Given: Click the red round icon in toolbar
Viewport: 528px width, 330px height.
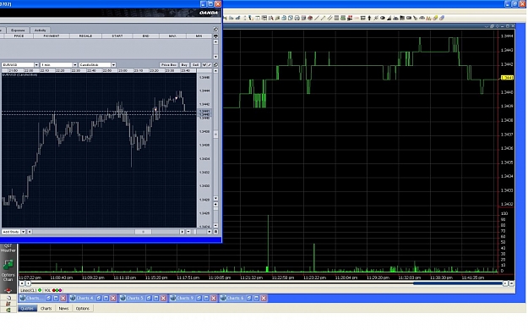Looking at the screenshot, I should (x=310, y=18).
